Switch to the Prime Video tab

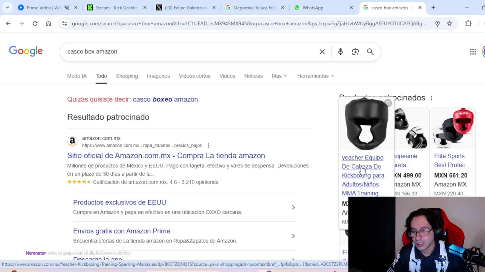coord(44,8)
